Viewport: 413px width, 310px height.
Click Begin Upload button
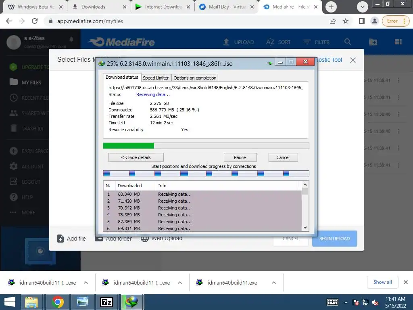pos(334,239)
